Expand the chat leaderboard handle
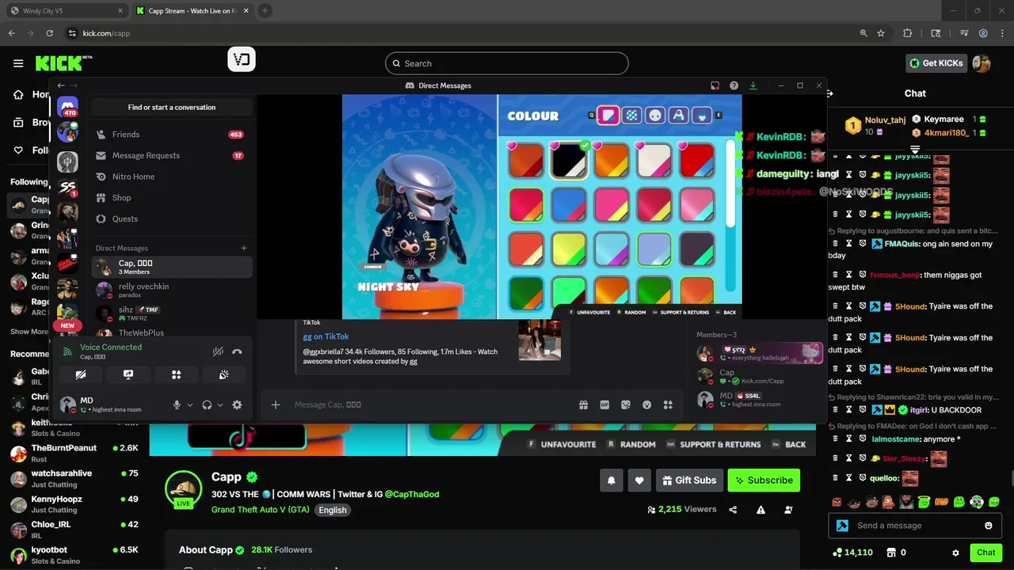Screen dimensions: 1014x570 (x=915, y=149)
